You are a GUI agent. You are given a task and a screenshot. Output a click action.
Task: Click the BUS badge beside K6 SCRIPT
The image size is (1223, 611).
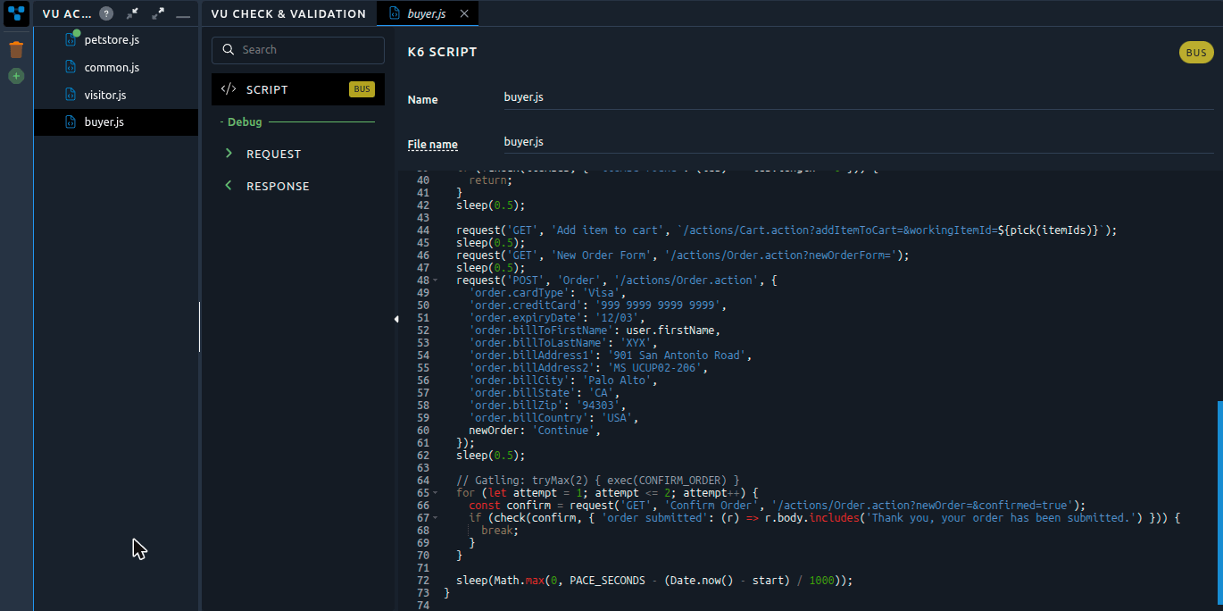click(x=1196, y=53)
